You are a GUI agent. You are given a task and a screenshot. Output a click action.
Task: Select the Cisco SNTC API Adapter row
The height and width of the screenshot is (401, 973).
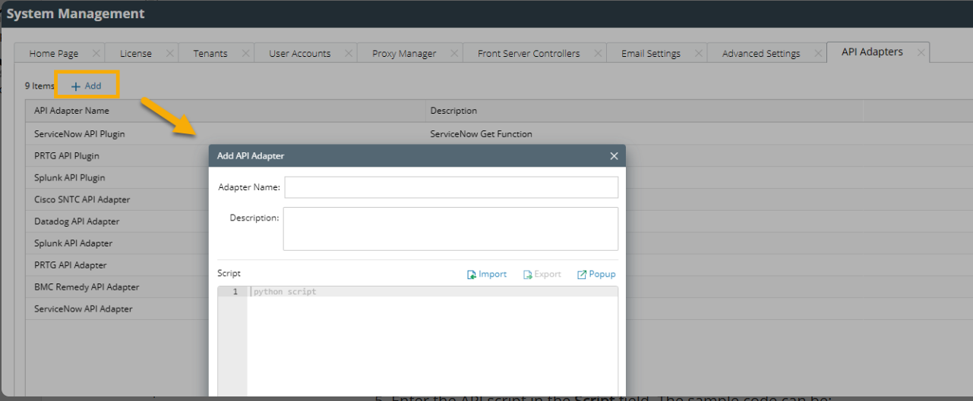82,199
